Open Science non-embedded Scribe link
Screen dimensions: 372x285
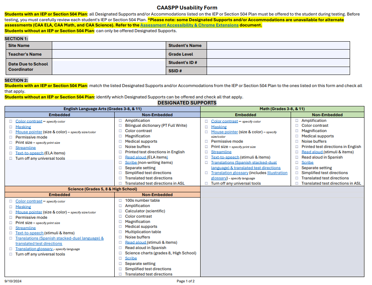(131, 258)
